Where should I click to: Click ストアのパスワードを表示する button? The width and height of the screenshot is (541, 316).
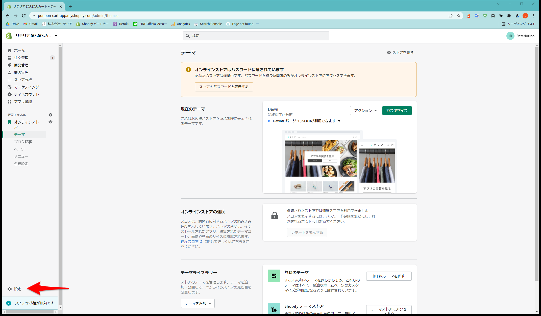pos(224,87)
